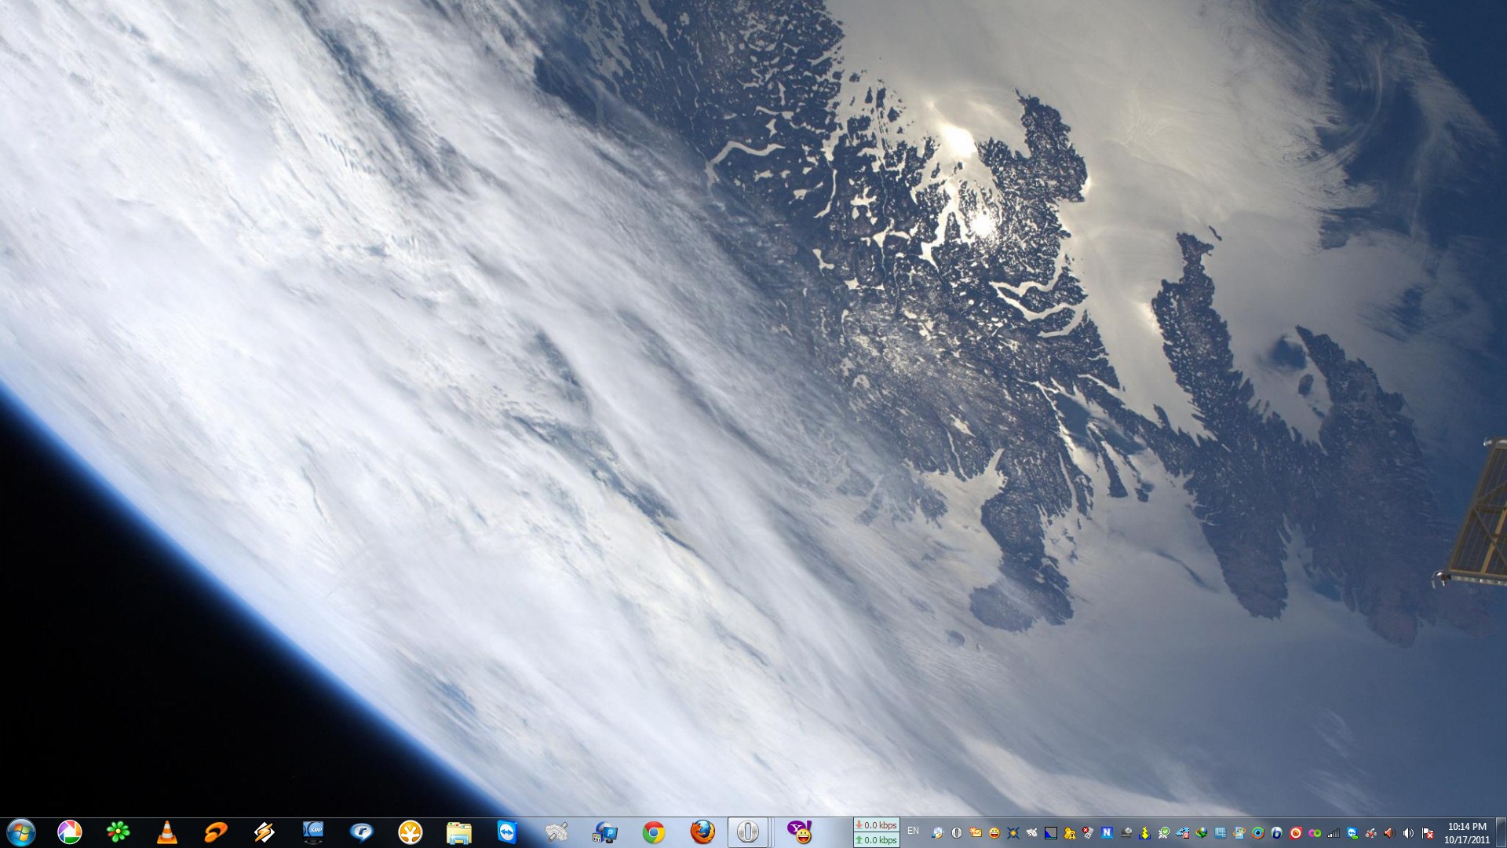
Task: Open Yahoo Messenger taskbar icon
Action: (x=800, y=832)
